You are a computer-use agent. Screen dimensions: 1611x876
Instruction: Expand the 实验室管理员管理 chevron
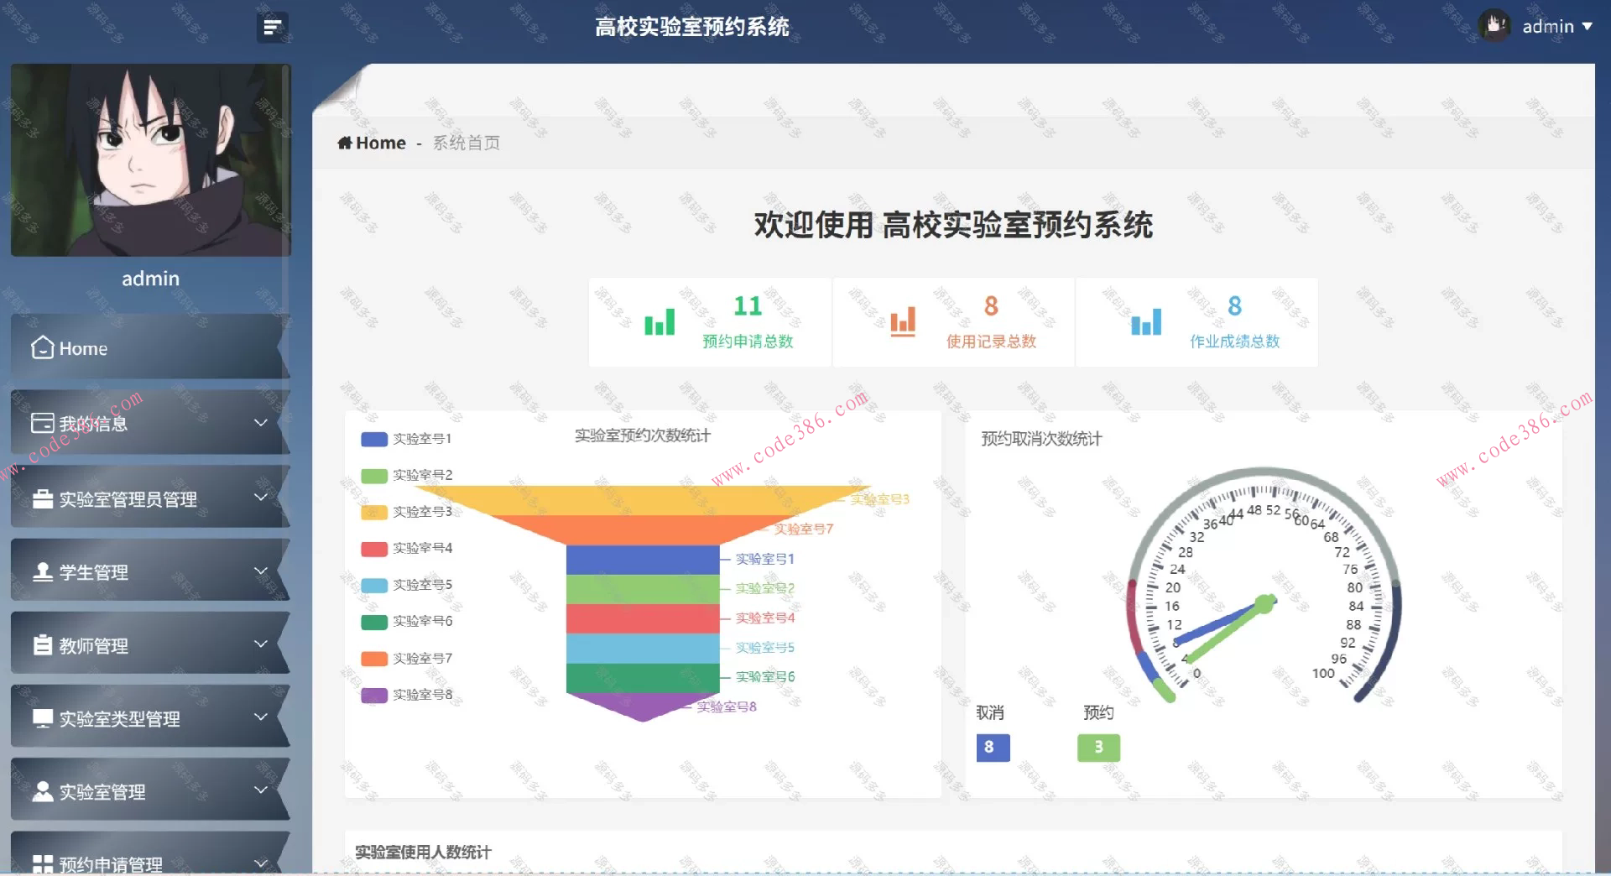[x=261, y=497]
